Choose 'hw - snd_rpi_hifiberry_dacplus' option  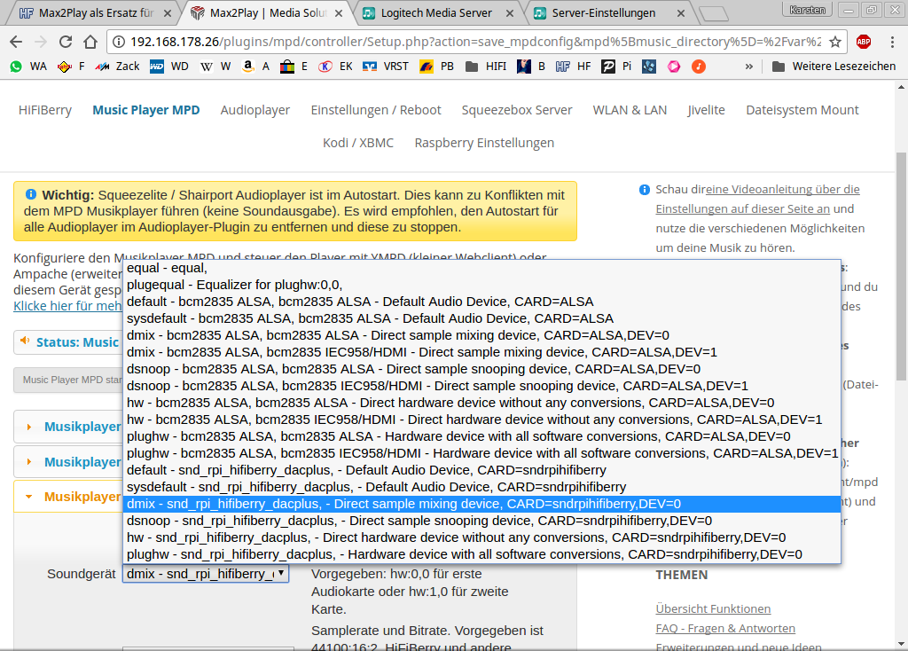(x=481, y=537)
